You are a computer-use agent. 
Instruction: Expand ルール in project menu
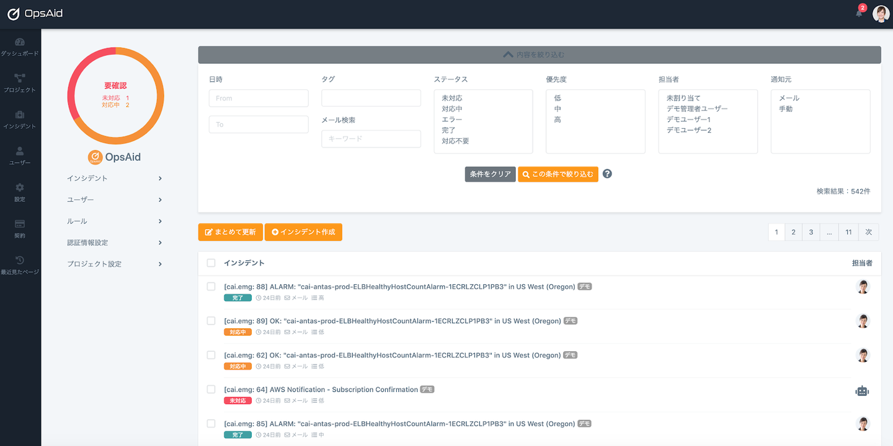click(x=115, y=221)
